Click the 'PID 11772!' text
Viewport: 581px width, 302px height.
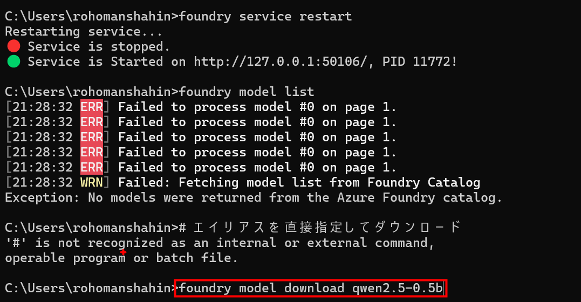click(x=420, y=61)
